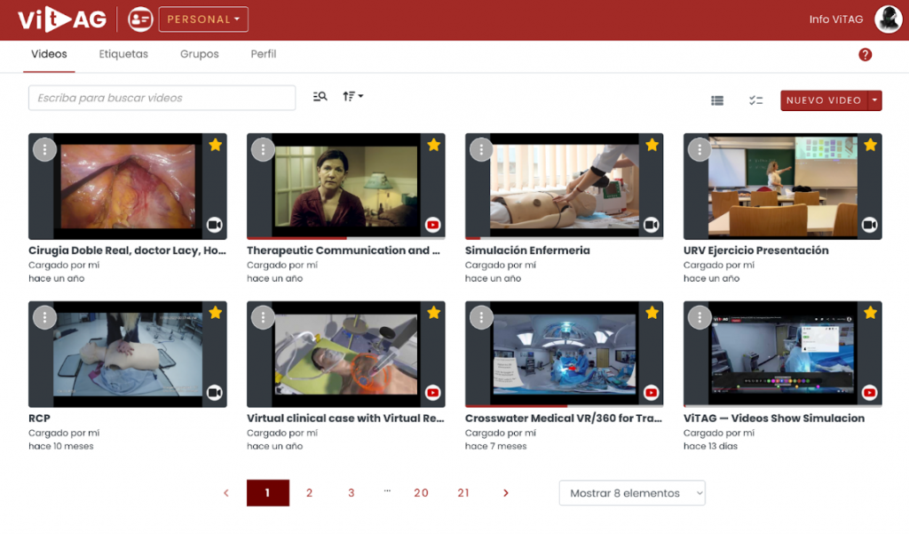Screen dimensions: 909x534
Task: Click the advanced search icon beside the search box
Action: pos(320,97)
